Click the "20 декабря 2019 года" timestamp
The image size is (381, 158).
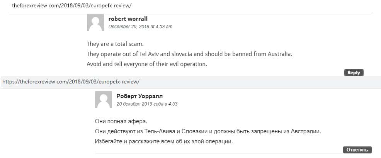click(147, 104)
